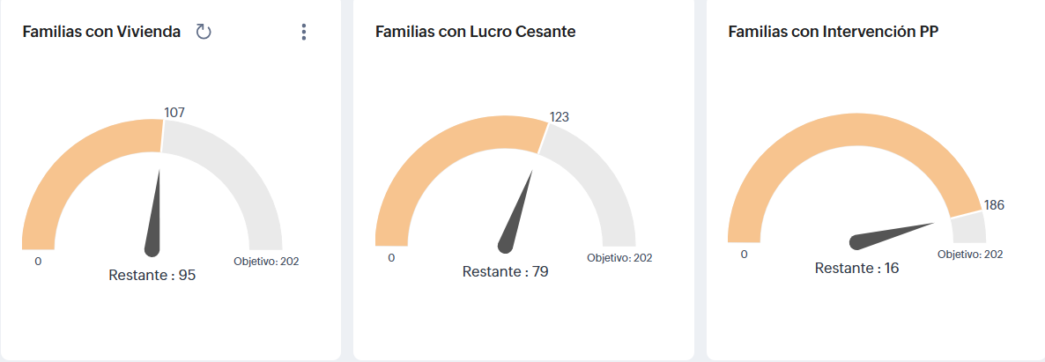The width and height of the screenshot is (1045, 362).
Task: Click the "Restante : 95" text
Action: (152, 275)
